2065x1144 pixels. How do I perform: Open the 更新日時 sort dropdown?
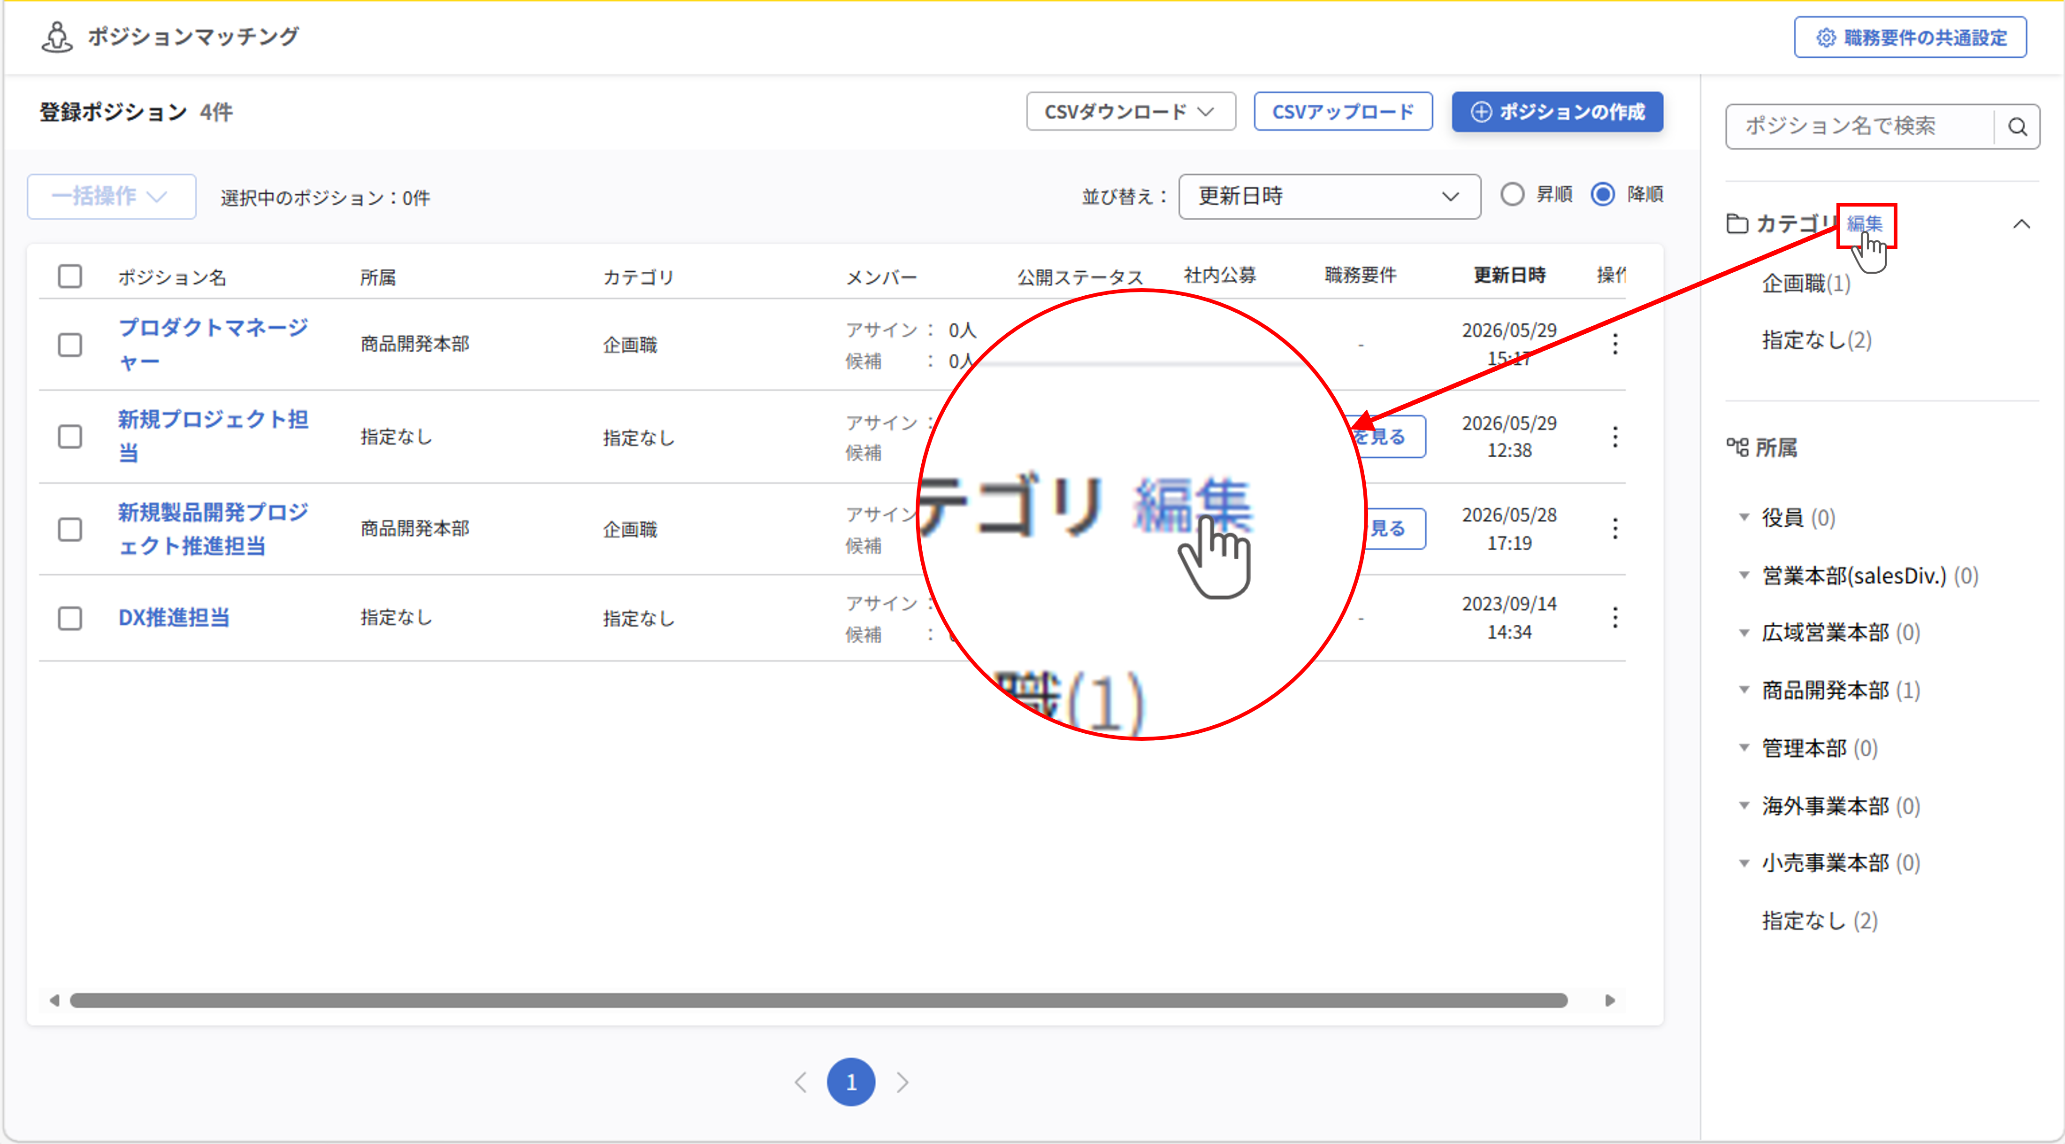click(1329, 196)
